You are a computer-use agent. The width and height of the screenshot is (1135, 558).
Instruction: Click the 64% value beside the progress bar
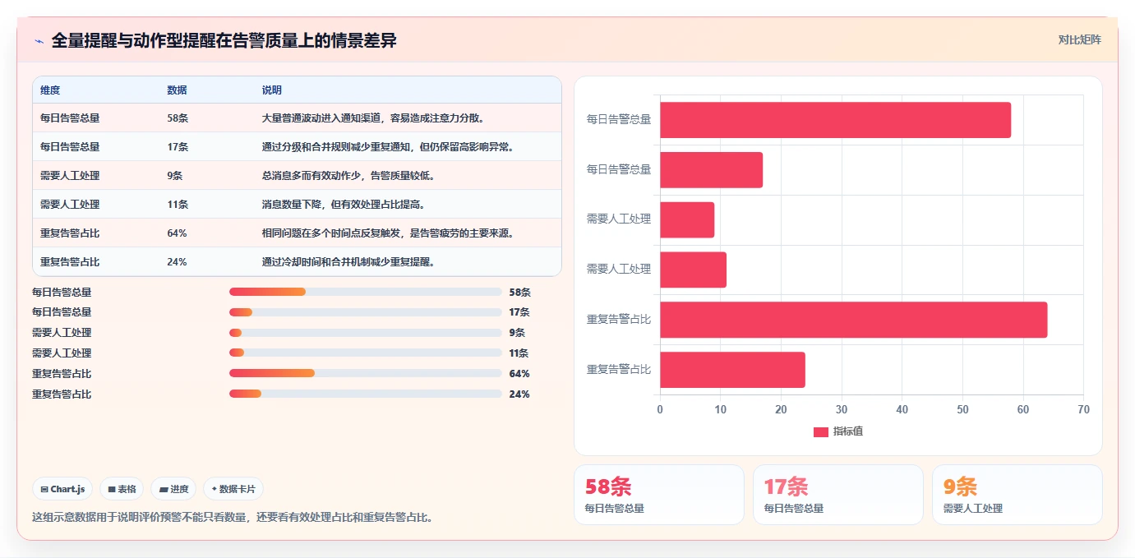tap(519, 374)
